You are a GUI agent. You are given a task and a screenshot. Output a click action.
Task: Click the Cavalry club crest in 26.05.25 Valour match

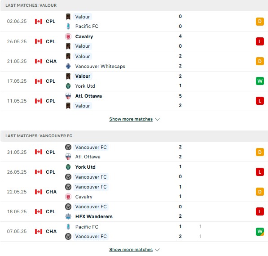pos(68,36)
